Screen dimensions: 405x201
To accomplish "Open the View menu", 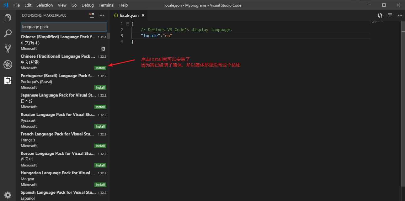I will click(62, 5).
